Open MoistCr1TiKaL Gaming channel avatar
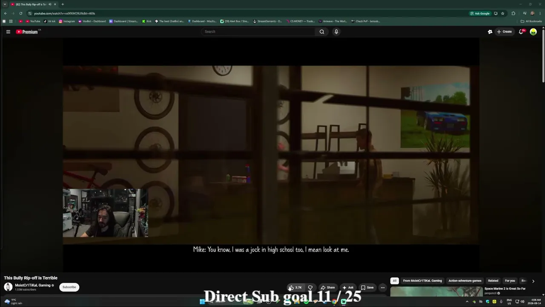Image resolution: width=545 pixels, height=307 pixels. pos(8,287)
